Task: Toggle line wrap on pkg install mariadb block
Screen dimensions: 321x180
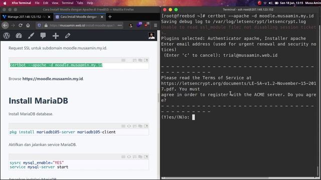Action: (134, 126)
